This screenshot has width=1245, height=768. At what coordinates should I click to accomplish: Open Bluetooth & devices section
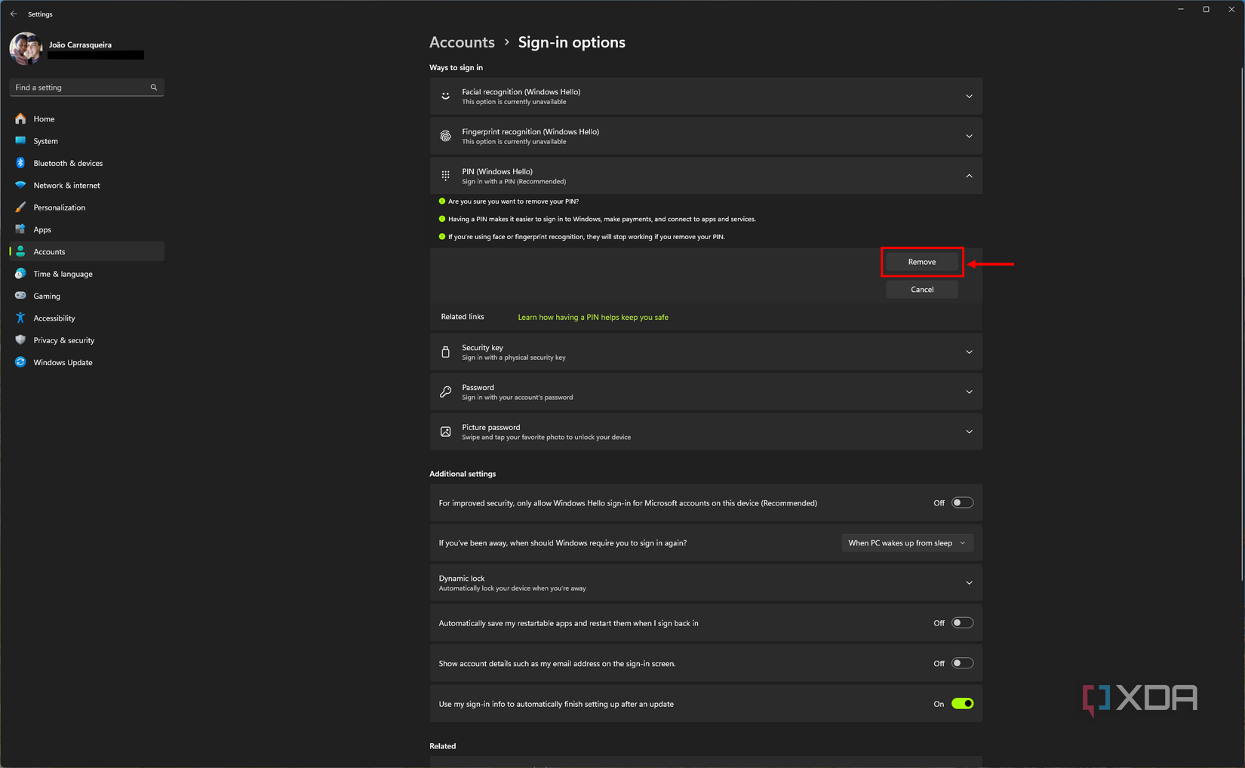click(x=87, y=163)
